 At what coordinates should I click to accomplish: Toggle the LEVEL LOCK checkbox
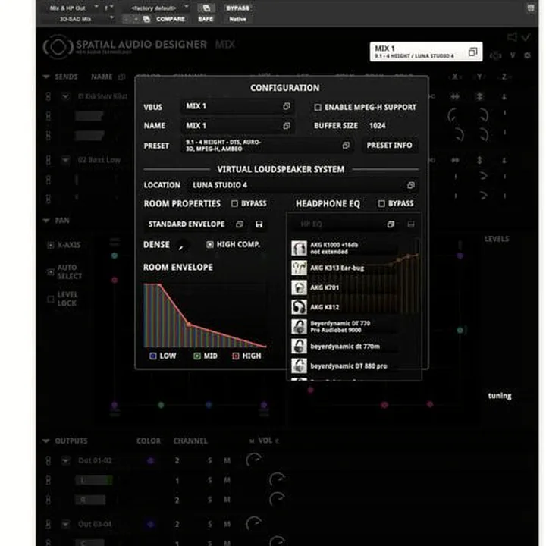tap(51, 299)
